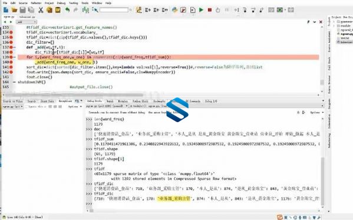Open a file with the folder icon

point(14,10)
